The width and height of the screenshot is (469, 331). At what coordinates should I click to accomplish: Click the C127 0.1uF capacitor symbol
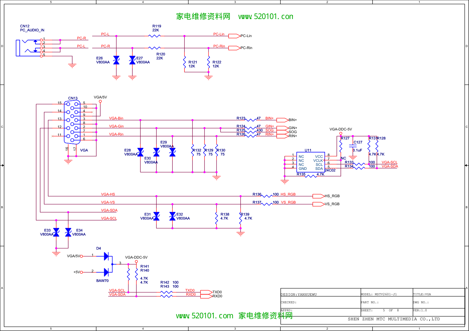[x=353, y=146]
